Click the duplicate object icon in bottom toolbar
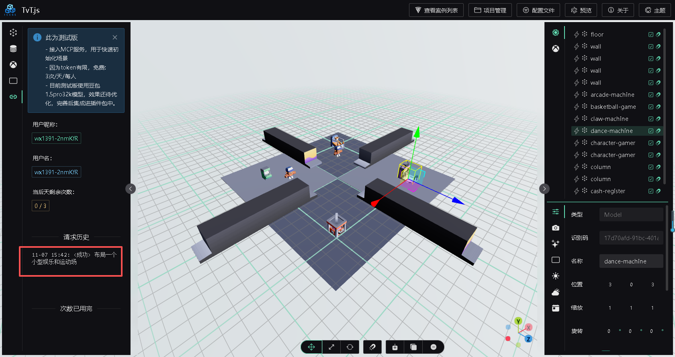 click(x=413, y=347)
